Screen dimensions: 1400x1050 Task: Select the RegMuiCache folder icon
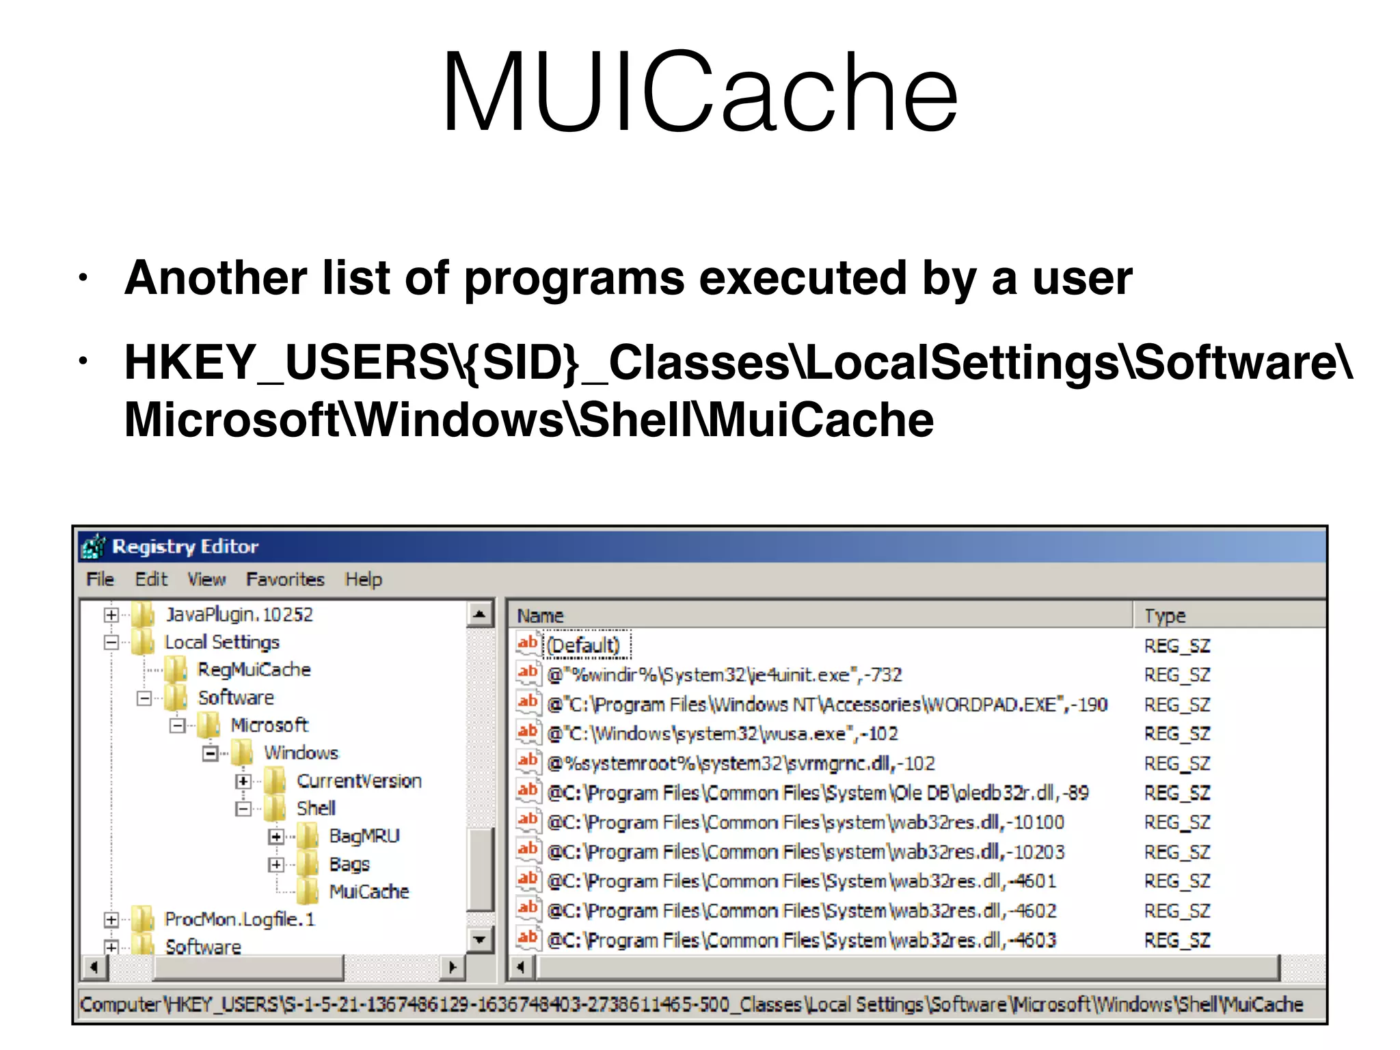(176, 670)
